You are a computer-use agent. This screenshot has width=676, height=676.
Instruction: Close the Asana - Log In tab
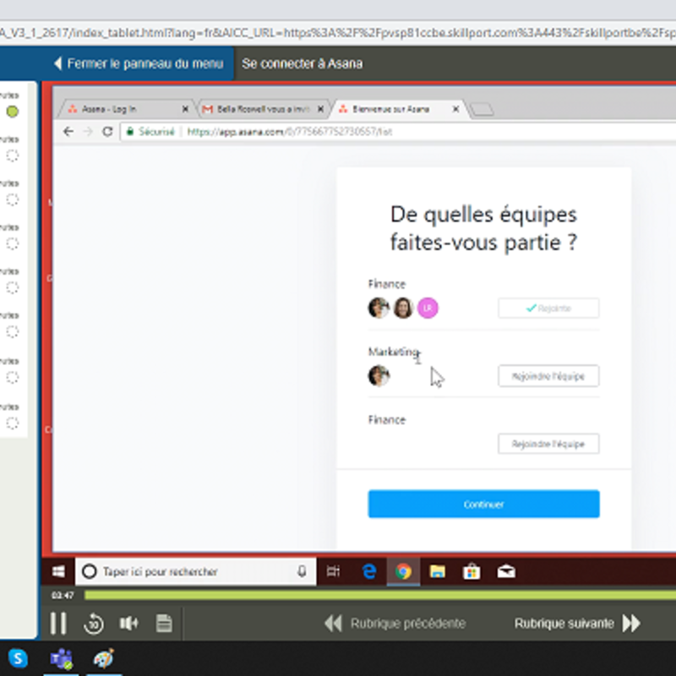coord(185,109)
